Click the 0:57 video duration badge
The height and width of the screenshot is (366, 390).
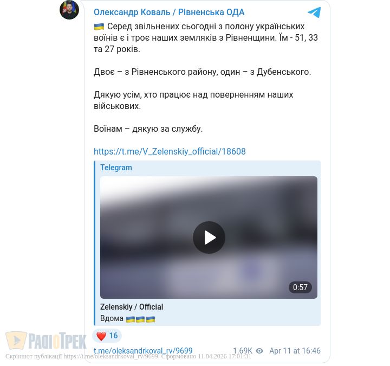tap(300, 287)
